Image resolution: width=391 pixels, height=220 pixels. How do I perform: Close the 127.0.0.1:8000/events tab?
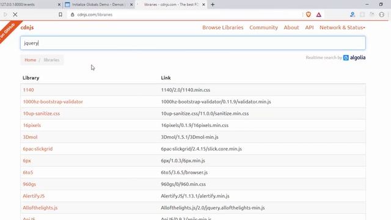pyautogui.click(x=59, y=4)
